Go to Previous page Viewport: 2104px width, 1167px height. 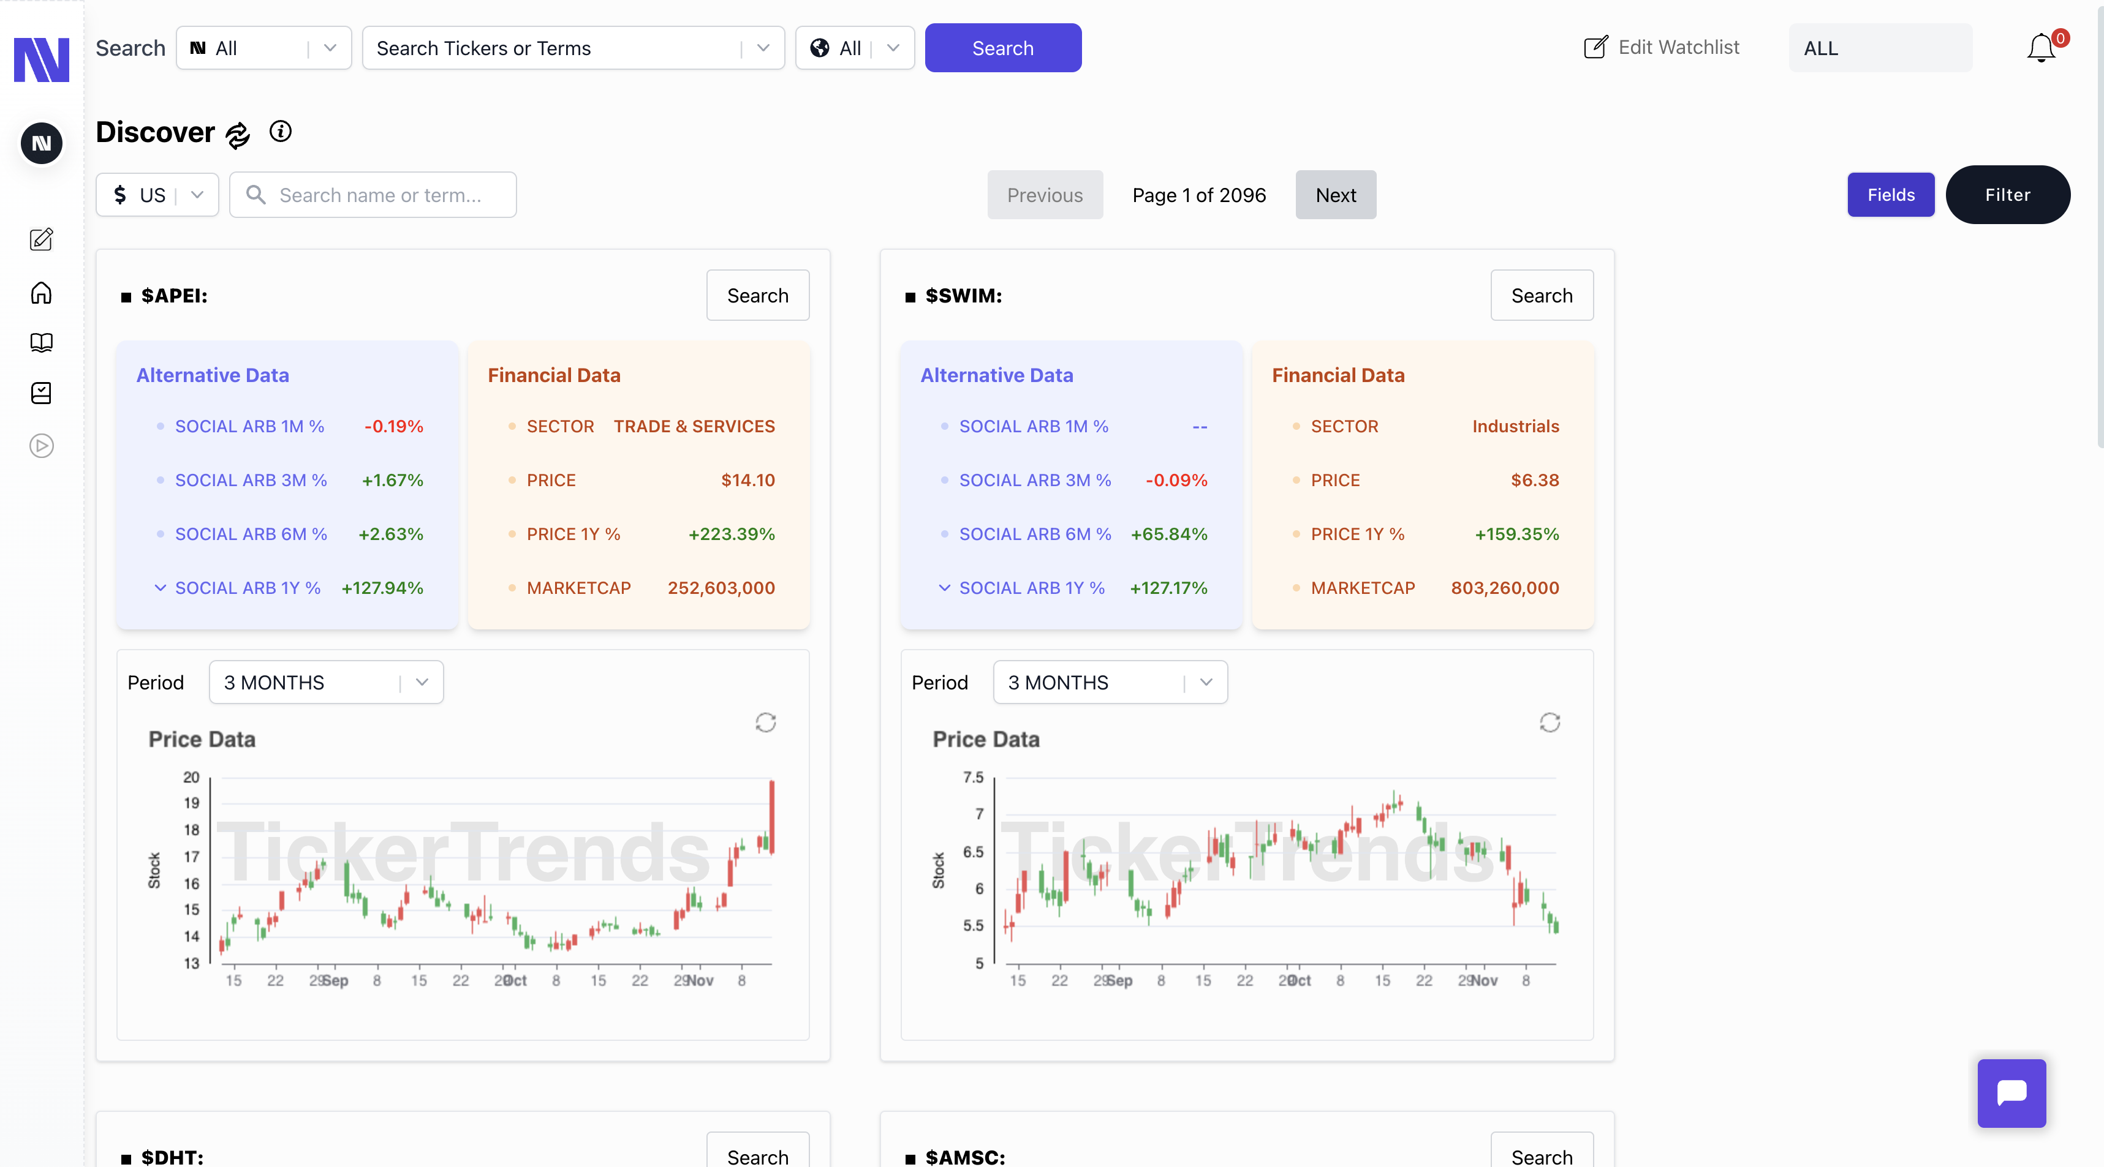[1045, 195]
